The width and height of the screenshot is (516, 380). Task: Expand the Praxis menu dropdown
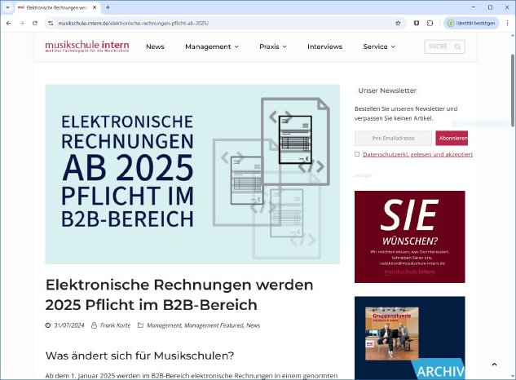(272, 47)
